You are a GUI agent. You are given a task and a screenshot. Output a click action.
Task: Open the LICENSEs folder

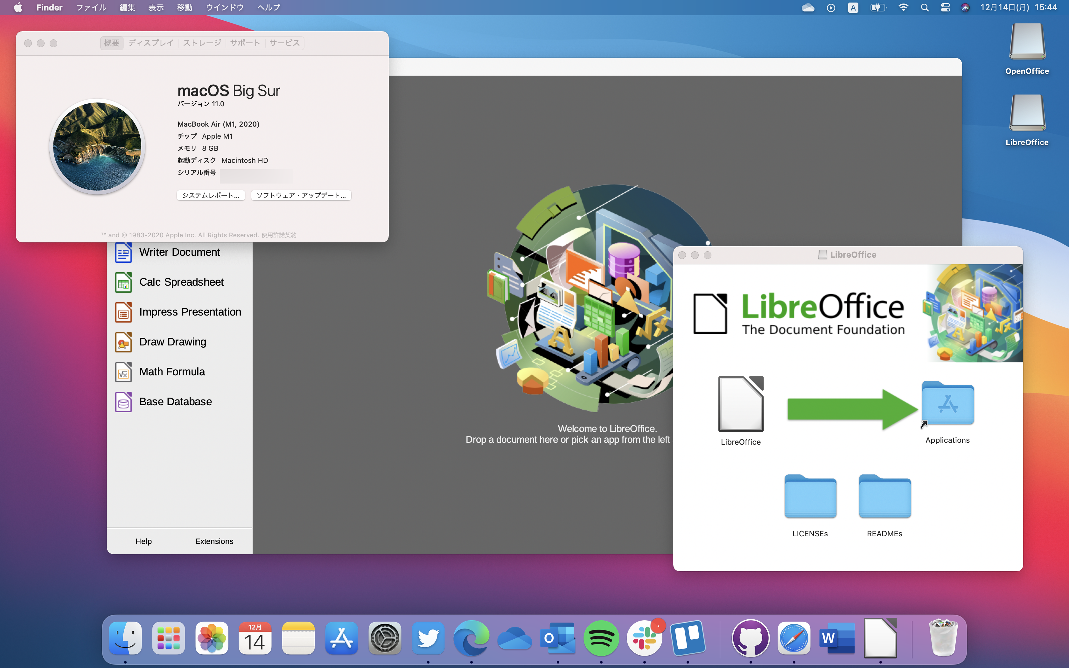coord(810,497)
